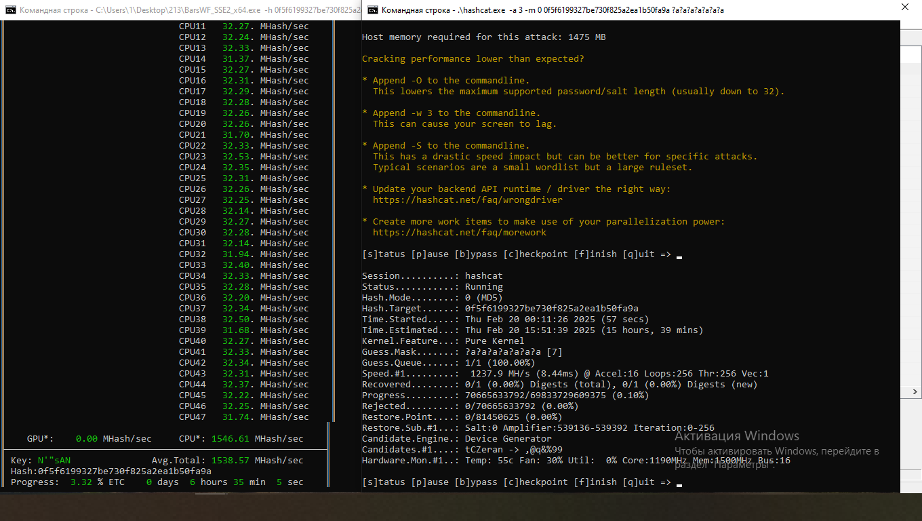
Task: Click the 'GPU*: 0.00 MHash/sec' summary
Action: [x=89, y=439]
